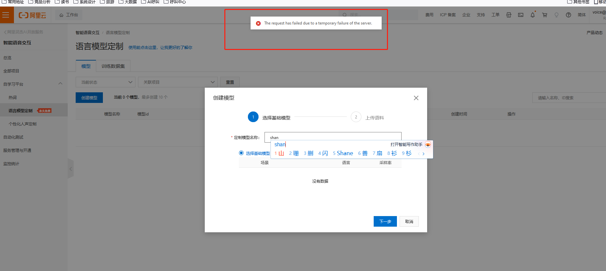Open 工单 in the top navigation
This screenshot has height=271, width=606.
(495, 15)
